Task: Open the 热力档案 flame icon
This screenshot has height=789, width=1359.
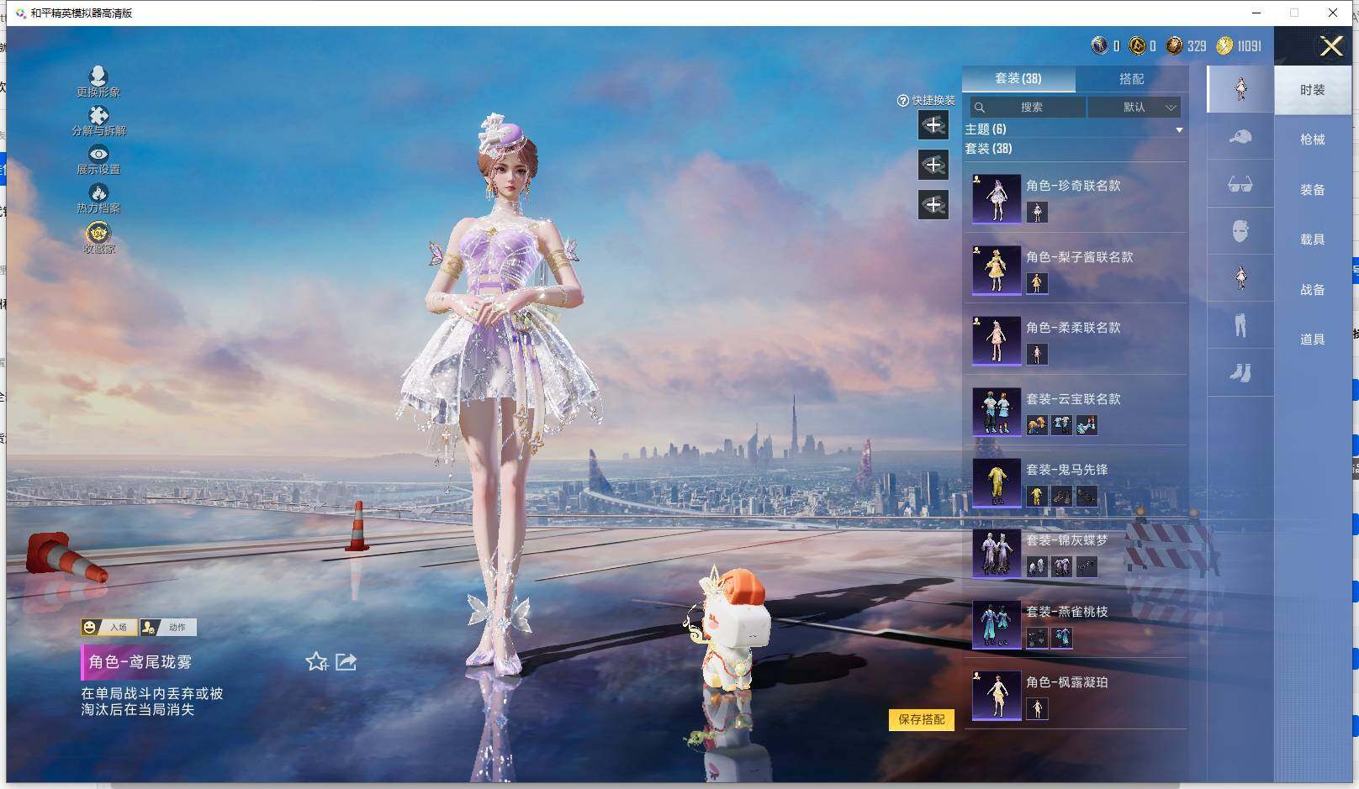Action: pos(98,192)
